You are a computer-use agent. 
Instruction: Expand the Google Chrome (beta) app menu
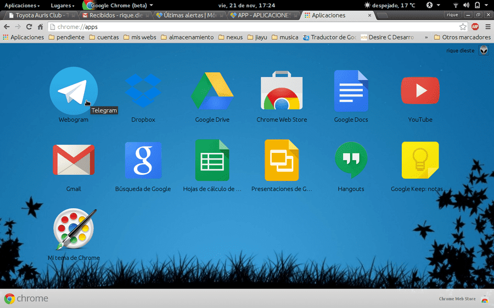tap(118, 5)
